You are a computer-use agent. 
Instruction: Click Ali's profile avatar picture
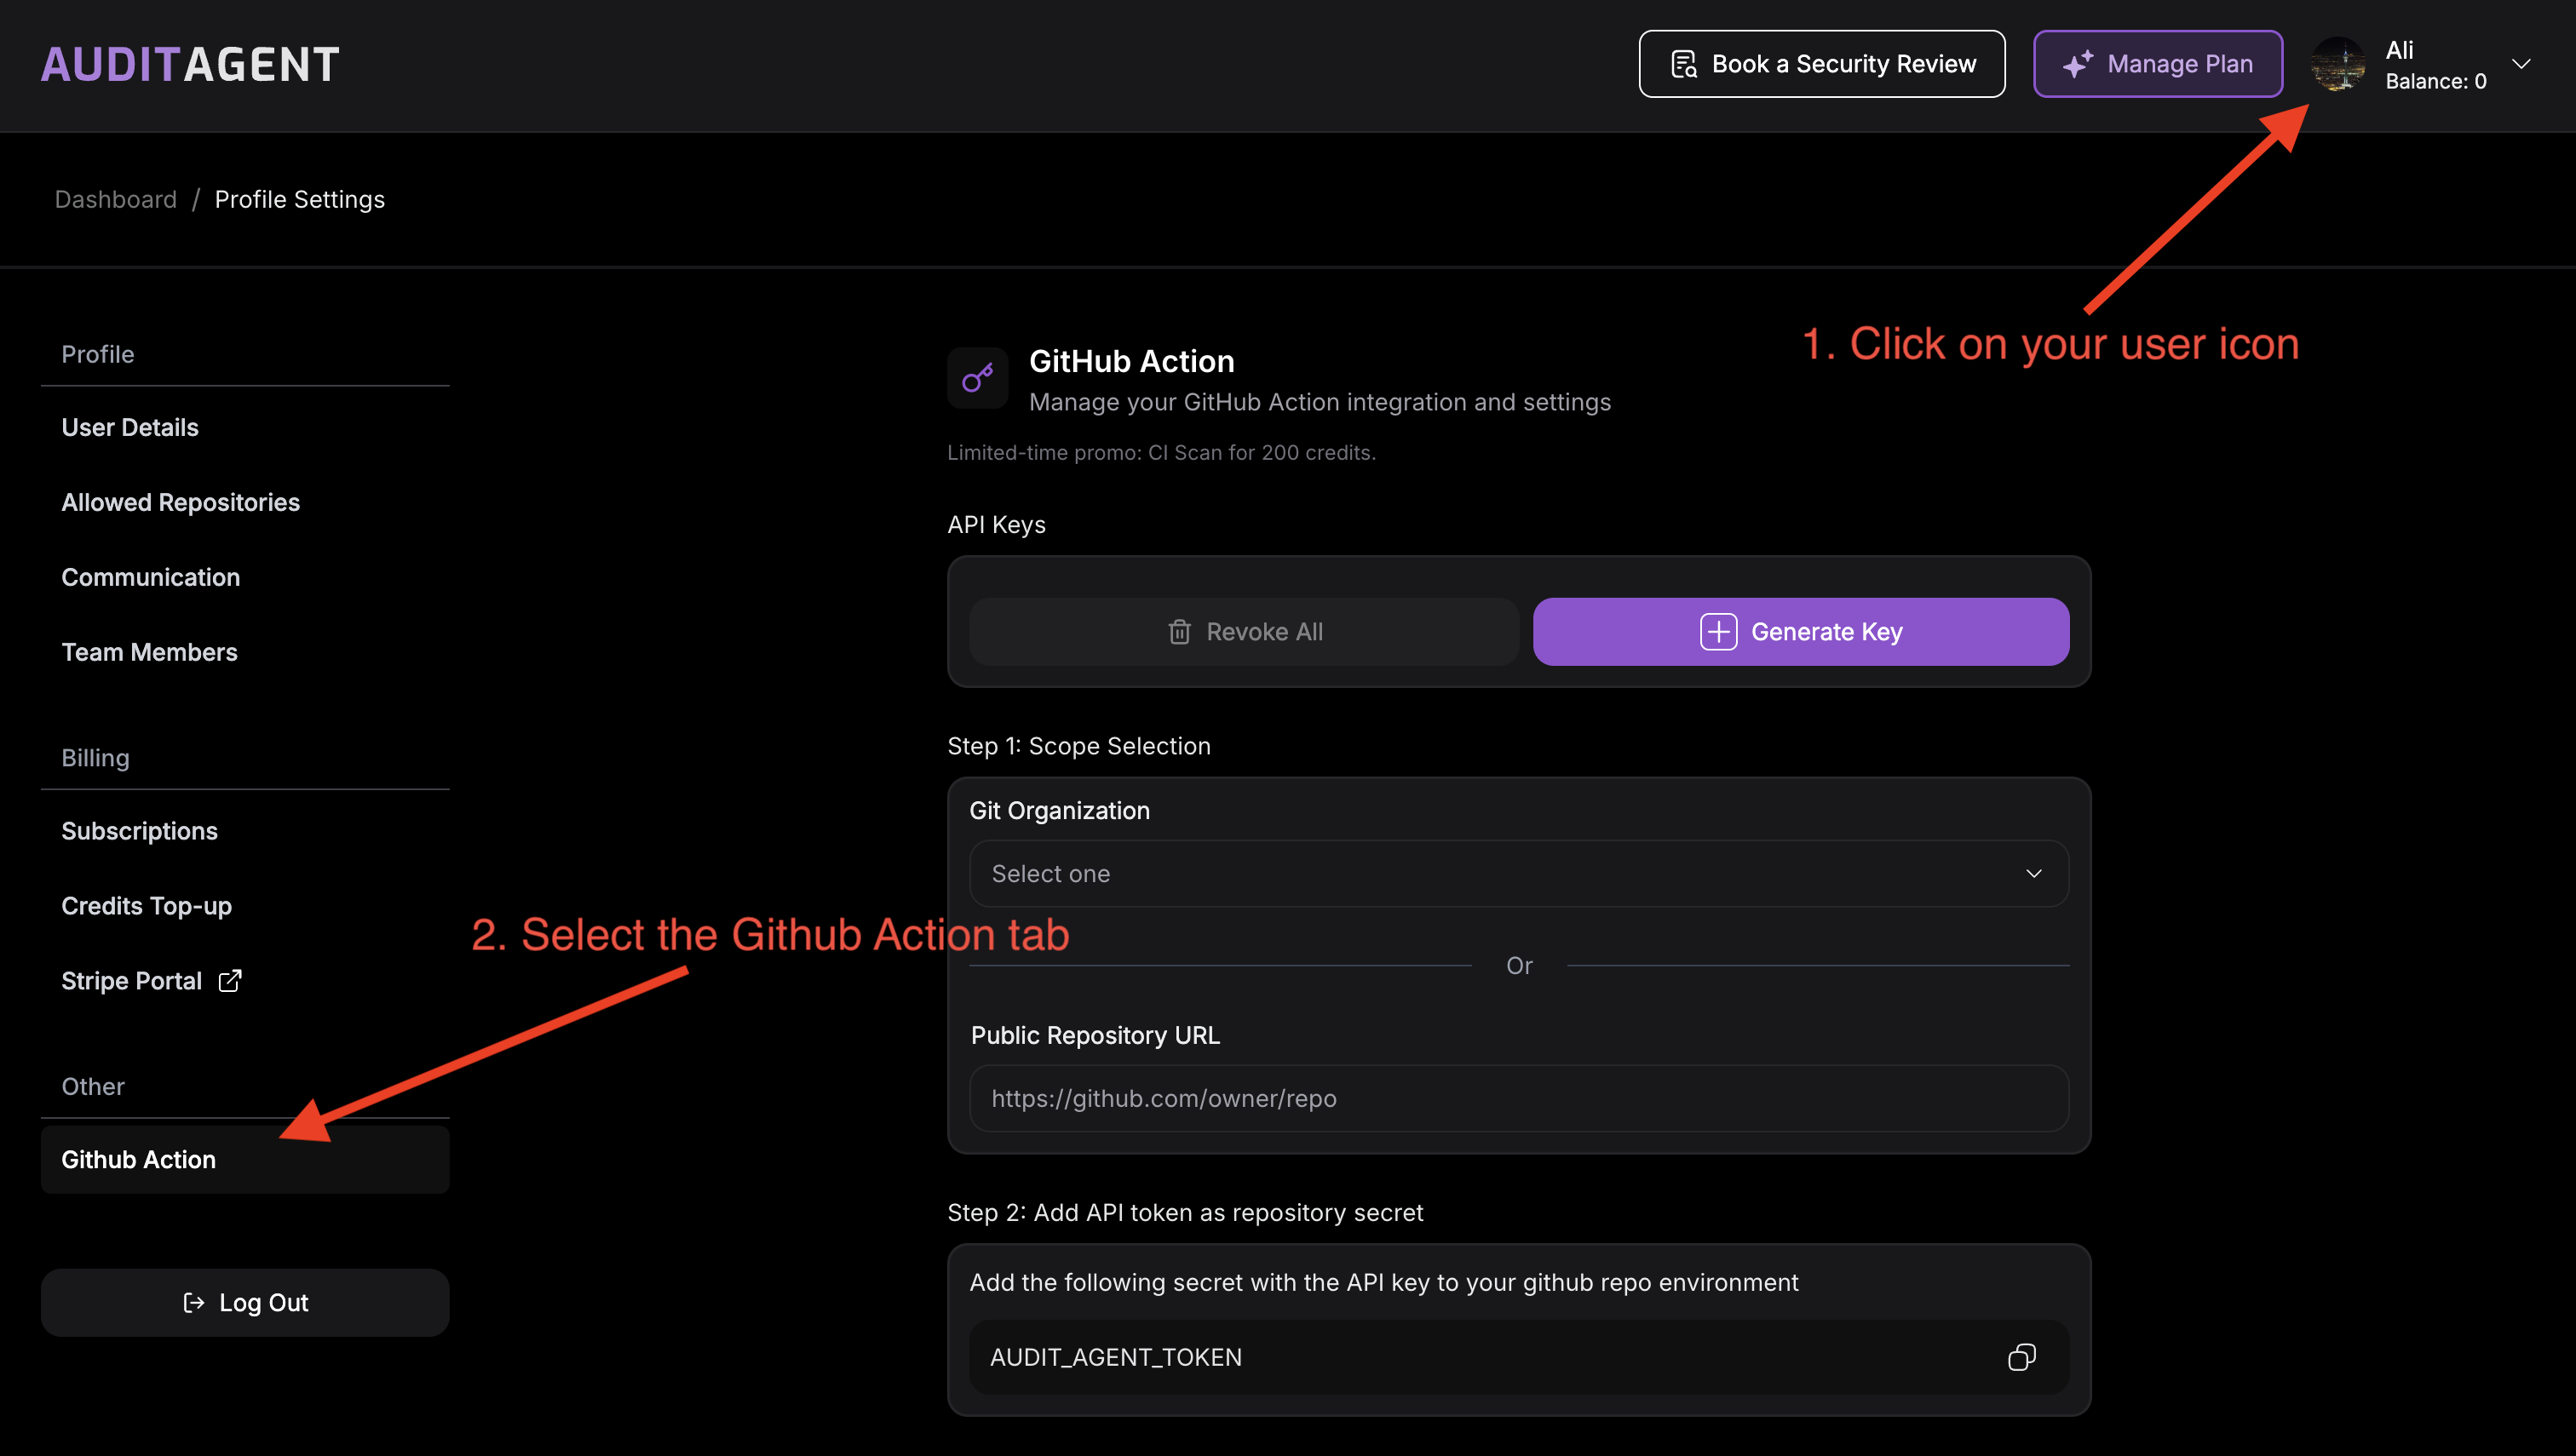tap(2339, 64)
